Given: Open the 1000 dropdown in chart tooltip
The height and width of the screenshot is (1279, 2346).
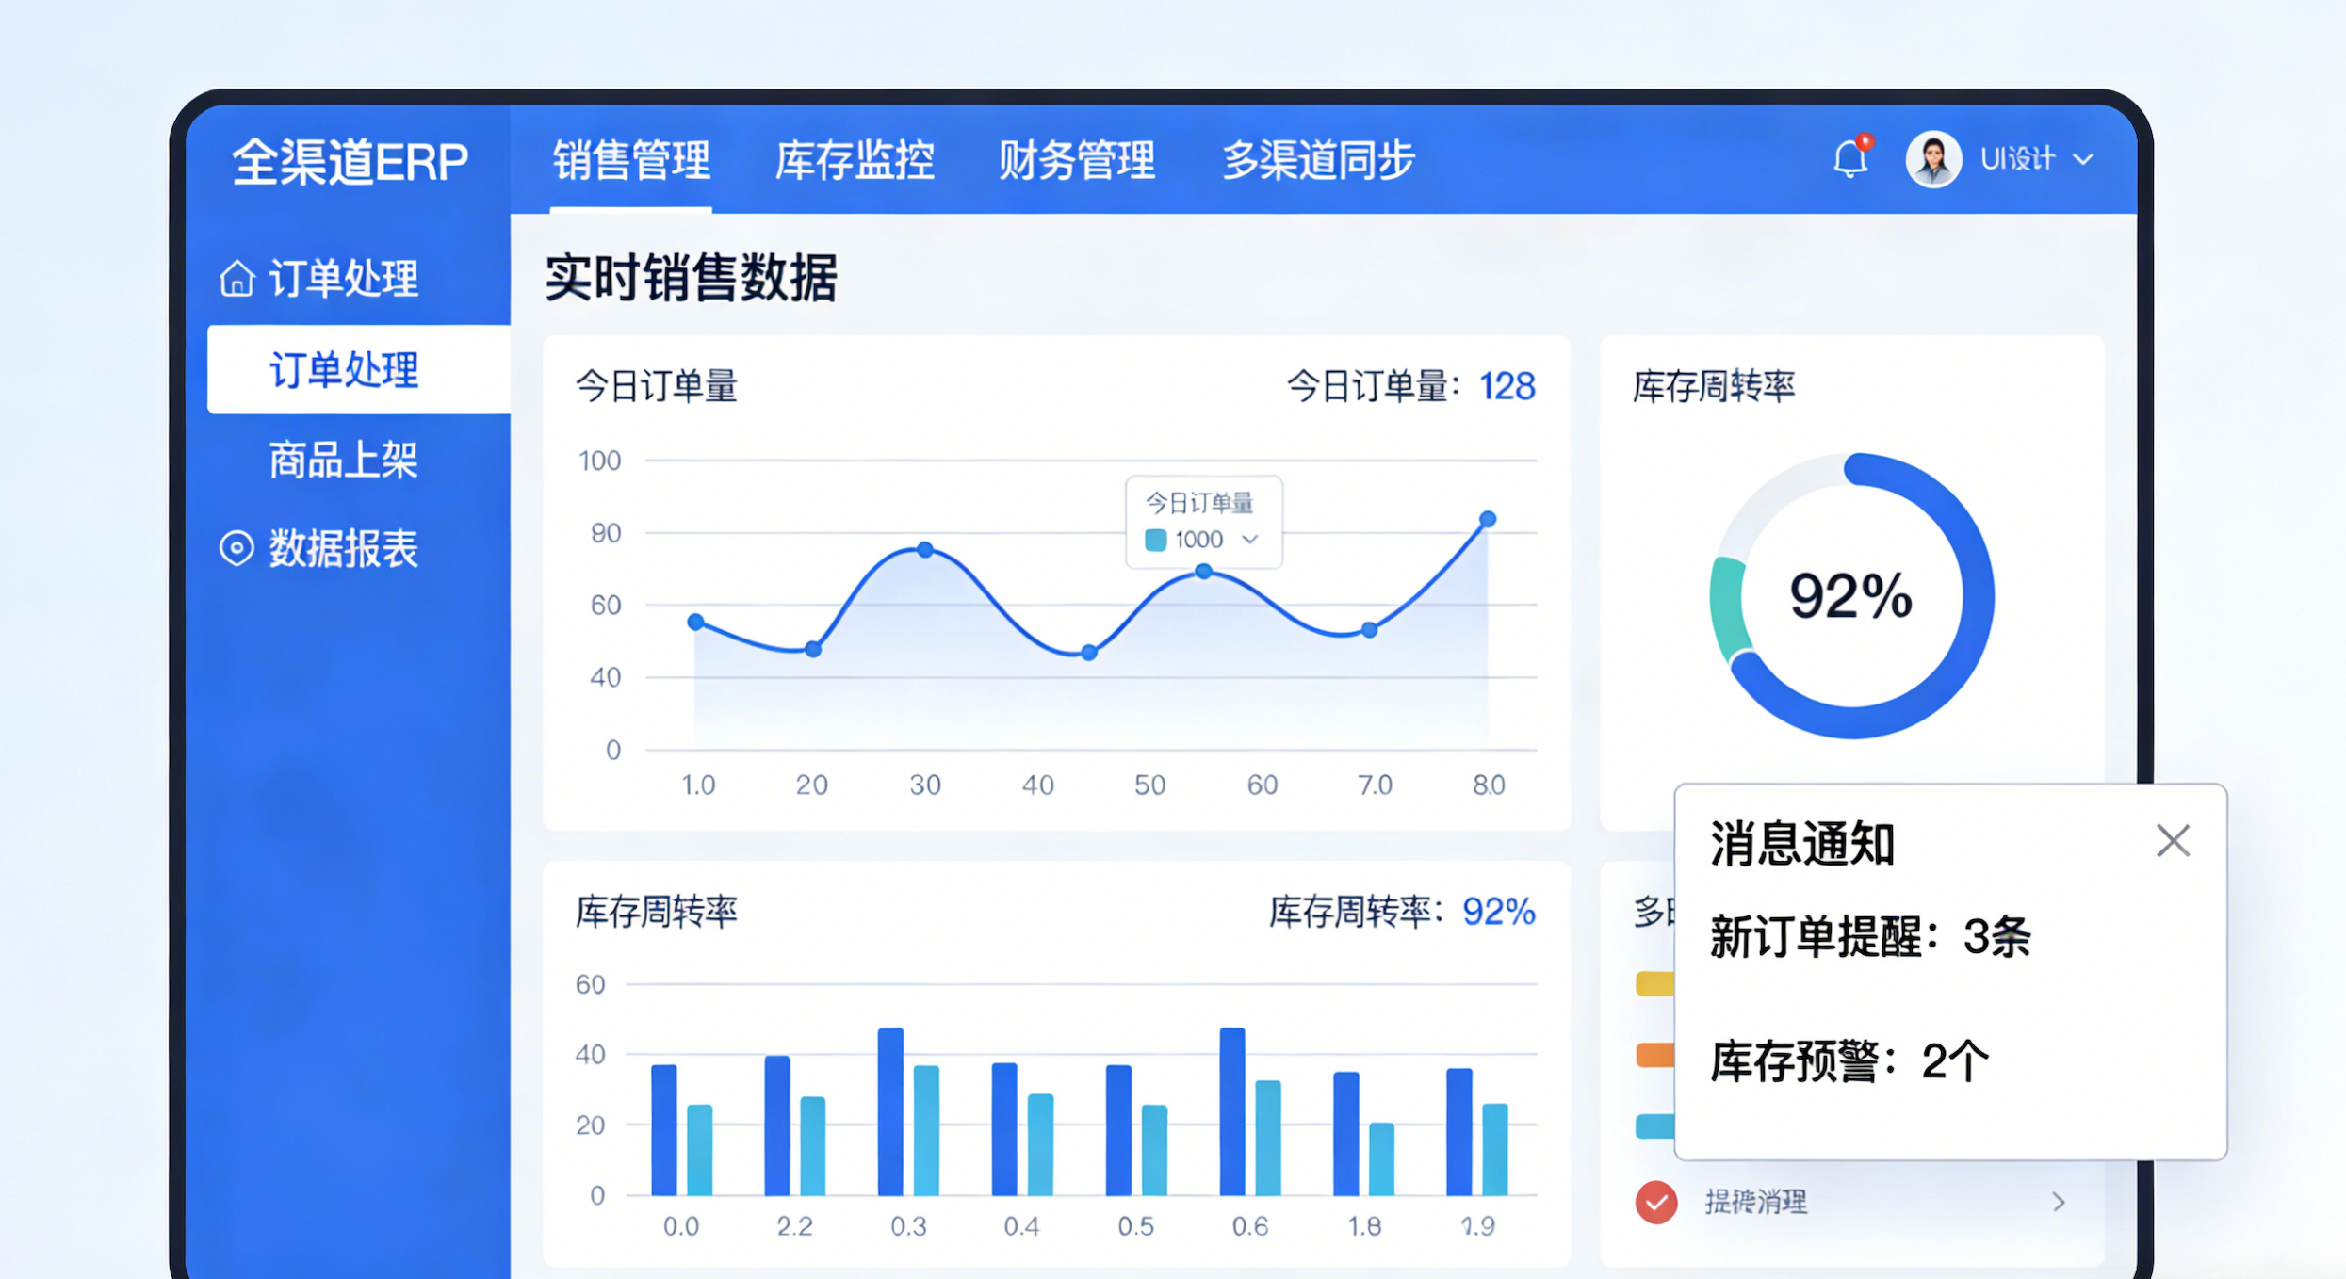Looking at the screenshot, I should click(x=1250, y=540).
